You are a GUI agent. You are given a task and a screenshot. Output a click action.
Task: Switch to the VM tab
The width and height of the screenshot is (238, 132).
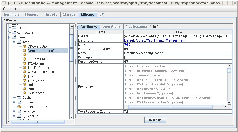[x=102, y=15]
